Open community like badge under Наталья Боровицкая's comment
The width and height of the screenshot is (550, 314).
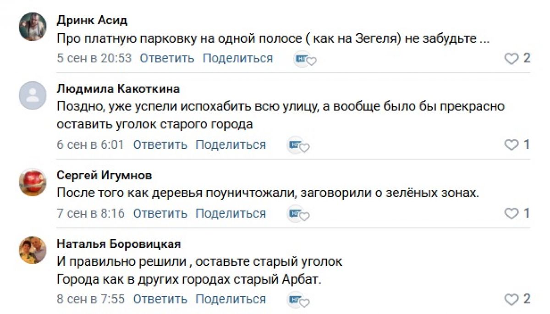(298, 301)
